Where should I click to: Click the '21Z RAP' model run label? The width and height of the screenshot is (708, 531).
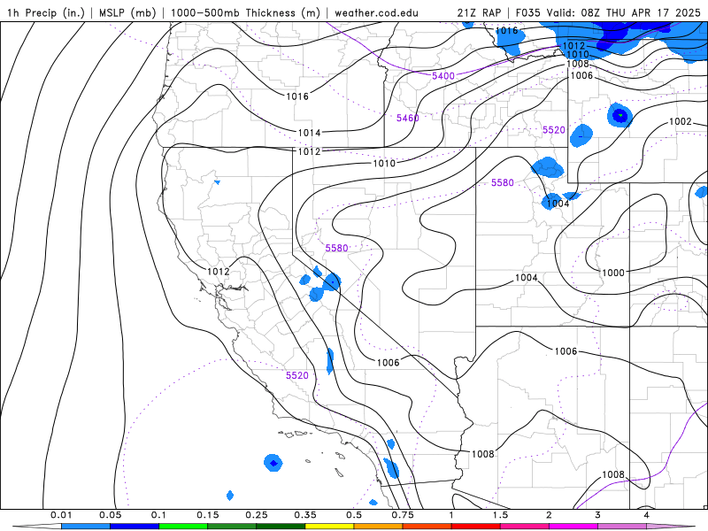479,12
